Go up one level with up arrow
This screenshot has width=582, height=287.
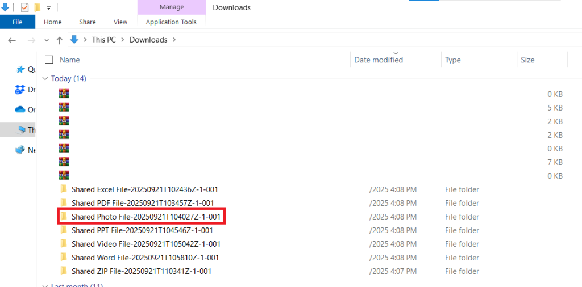tap(60, 40)
